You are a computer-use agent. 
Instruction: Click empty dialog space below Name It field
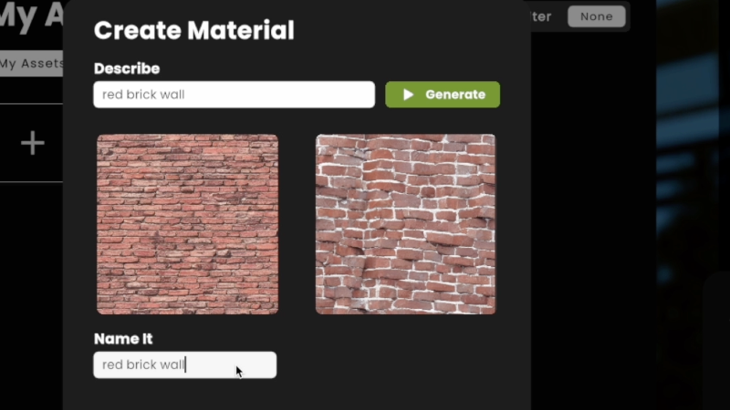click(274, 395)
